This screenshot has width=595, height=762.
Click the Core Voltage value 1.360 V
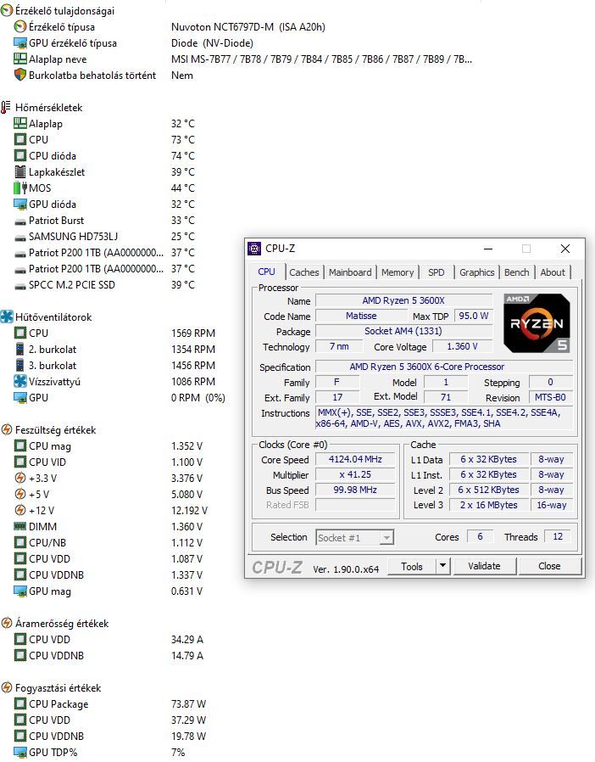click(462, 346)
